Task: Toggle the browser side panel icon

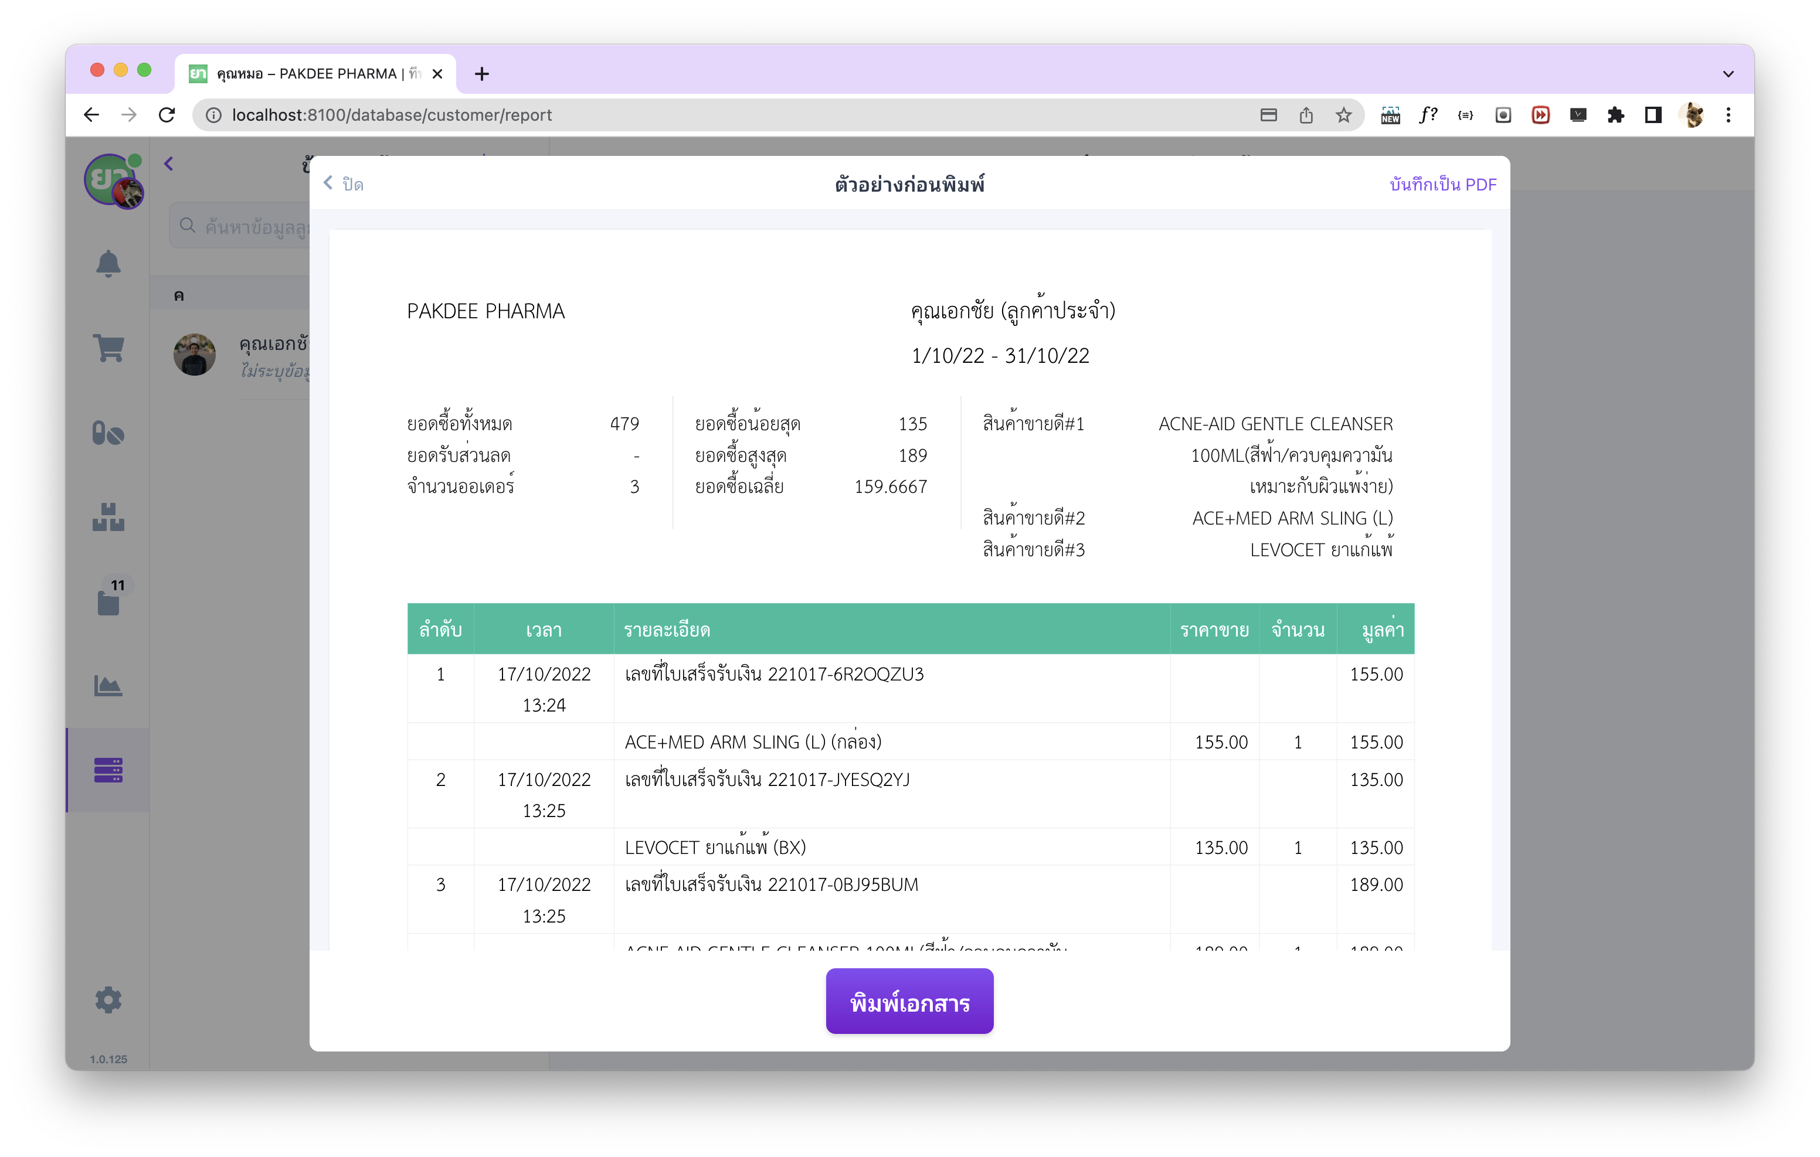Action: [x=1653, y=115]
